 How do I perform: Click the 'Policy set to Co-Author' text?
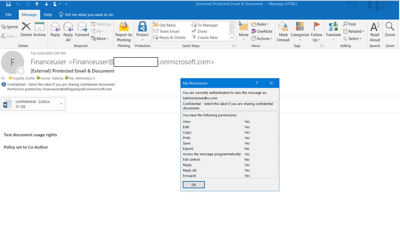tap(26, 147)
